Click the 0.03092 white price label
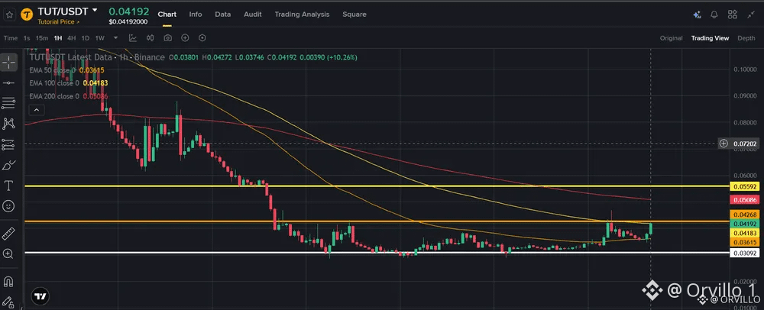The width and height of the screenshot is (764, 310). [744, 253]
